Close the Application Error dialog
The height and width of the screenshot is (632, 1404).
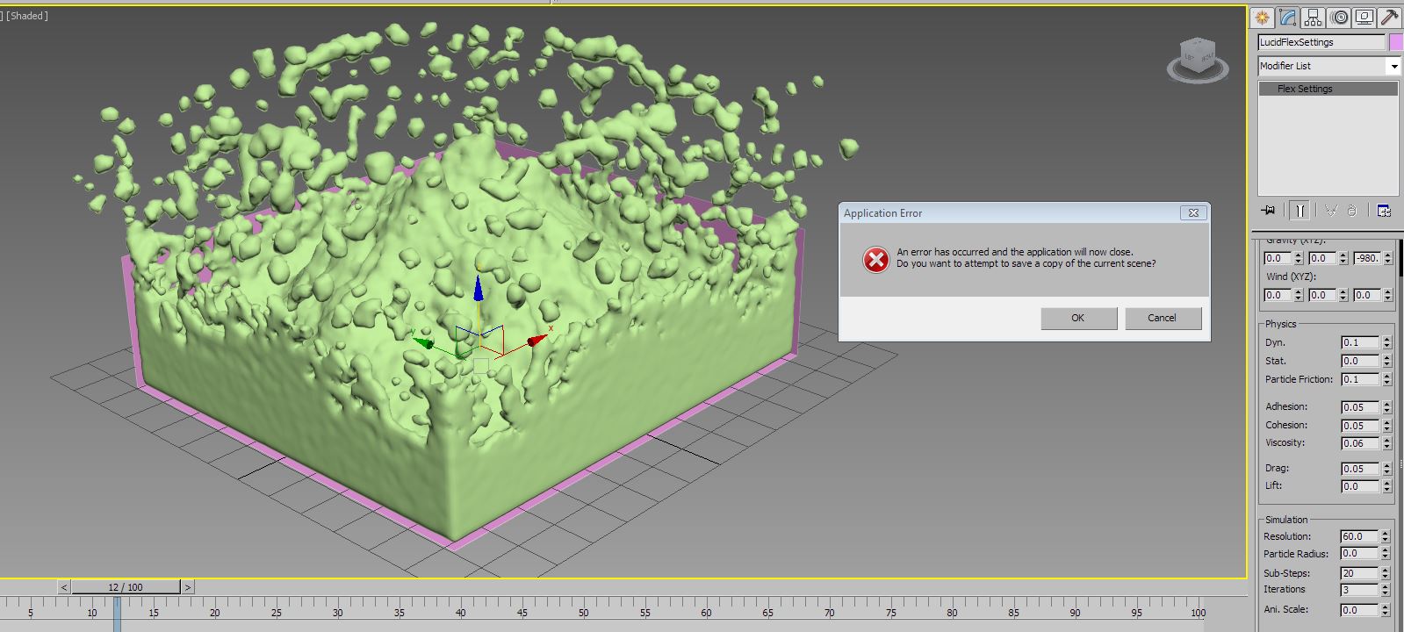(1193, 213)
